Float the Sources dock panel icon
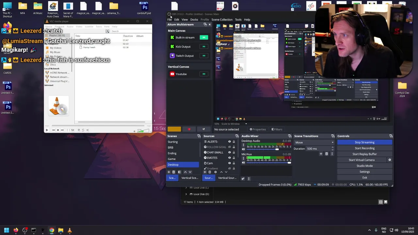Image resolution: width=418 pixels, height=235 pixels. 237,136
